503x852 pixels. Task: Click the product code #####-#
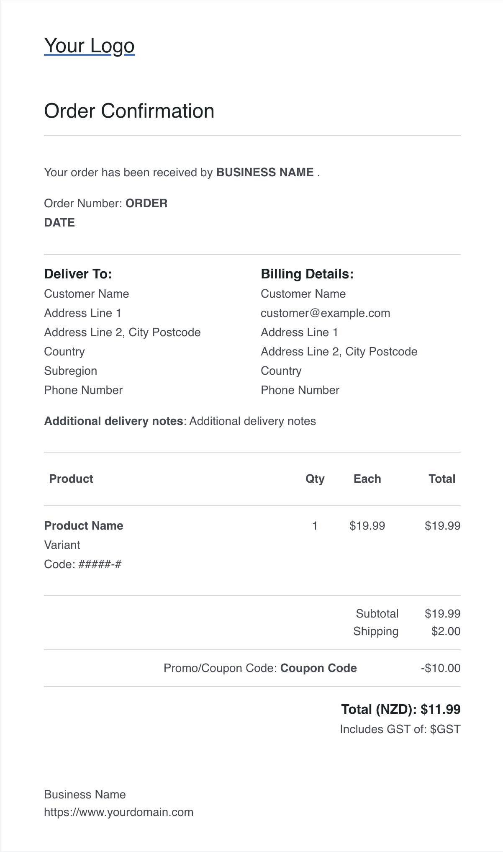(x=100, y=564)
